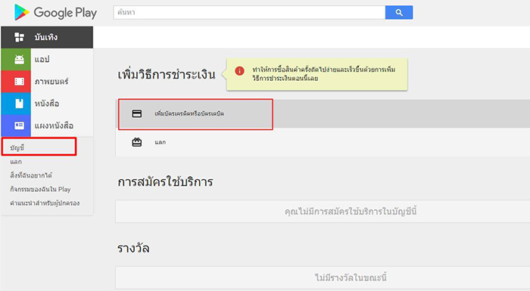The width and height of the screenshot is (530, 291).
Task: Open คำแนะนำสำหรับผู้ปกครอง parent guide link
Action: click(x=45, y=203)
